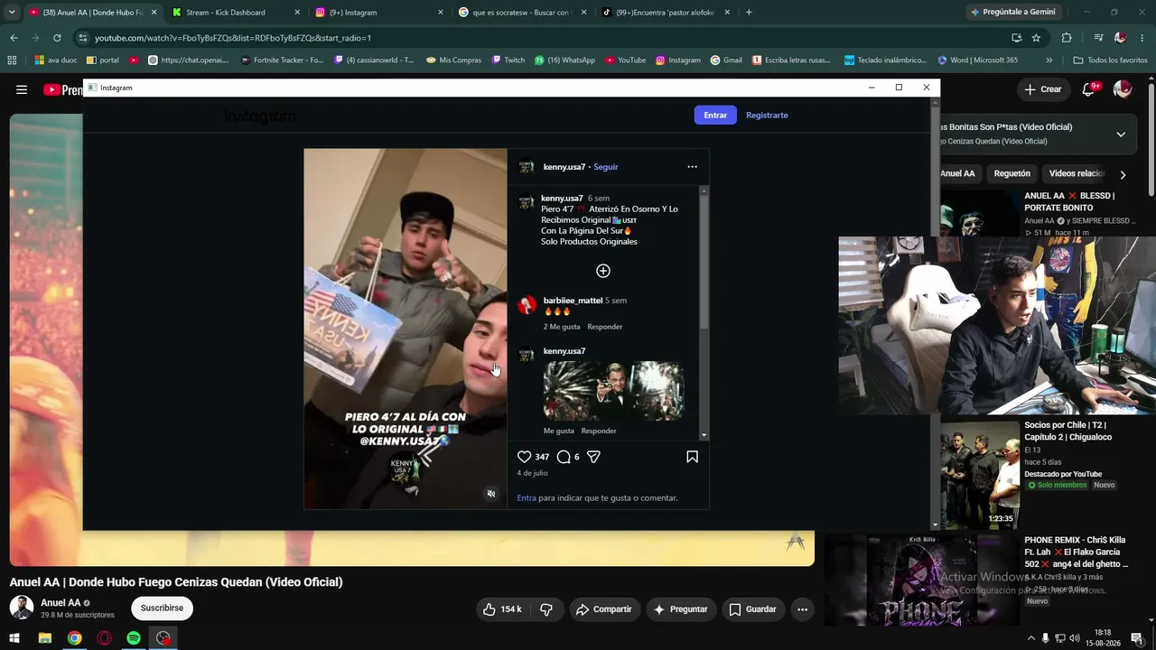Save the video with the Guardar button
This screenshot has height=650, width=1156.
point(752,609)
